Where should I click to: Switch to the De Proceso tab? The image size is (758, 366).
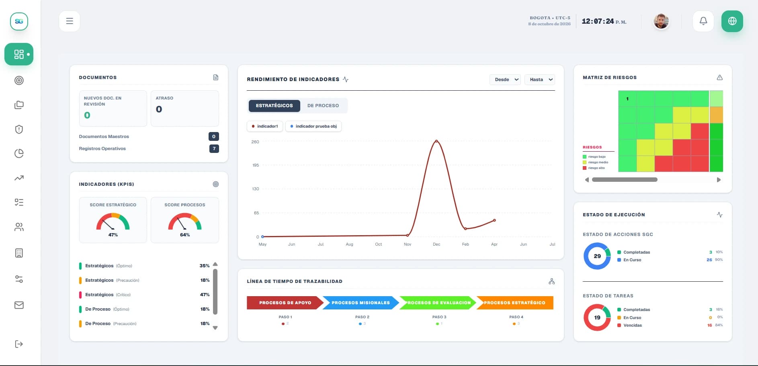click(x=323, y=106)
